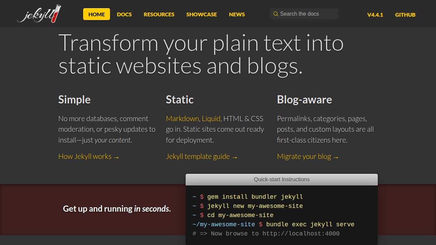Click the 'gem install bundler jekyll' command

[x=255, y=197]
